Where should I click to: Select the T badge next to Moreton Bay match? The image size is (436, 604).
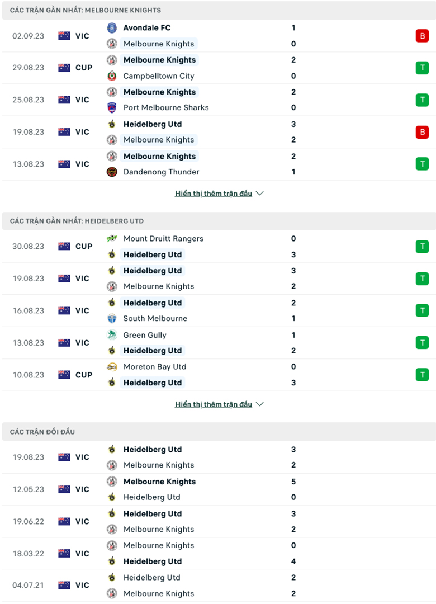(423, 375)
